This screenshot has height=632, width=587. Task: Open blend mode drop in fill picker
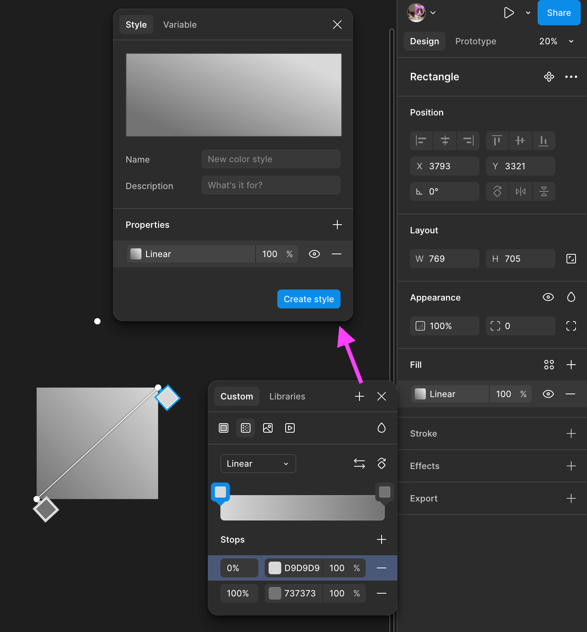point(382,428)
